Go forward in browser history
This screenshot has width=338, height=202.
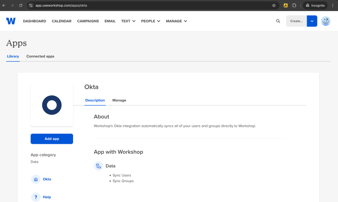12,5
